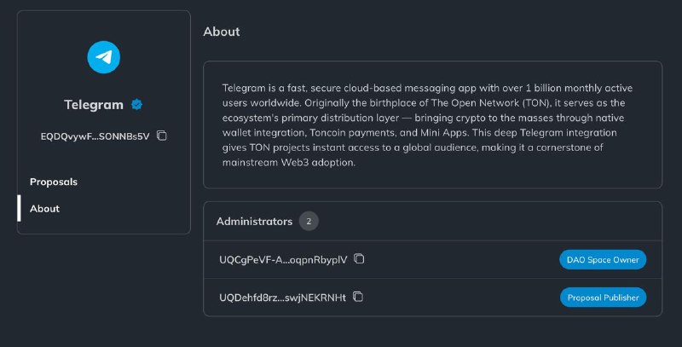This screenshot has width=682, height=347.
Task: Click the white active indicator beside About
Action: click(19, 208)
